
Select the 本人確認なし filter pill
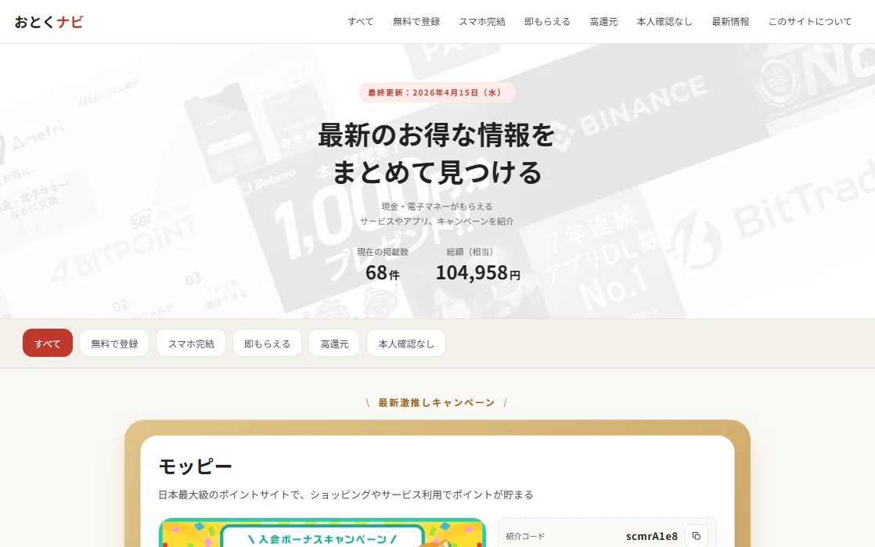coord(406,344)
